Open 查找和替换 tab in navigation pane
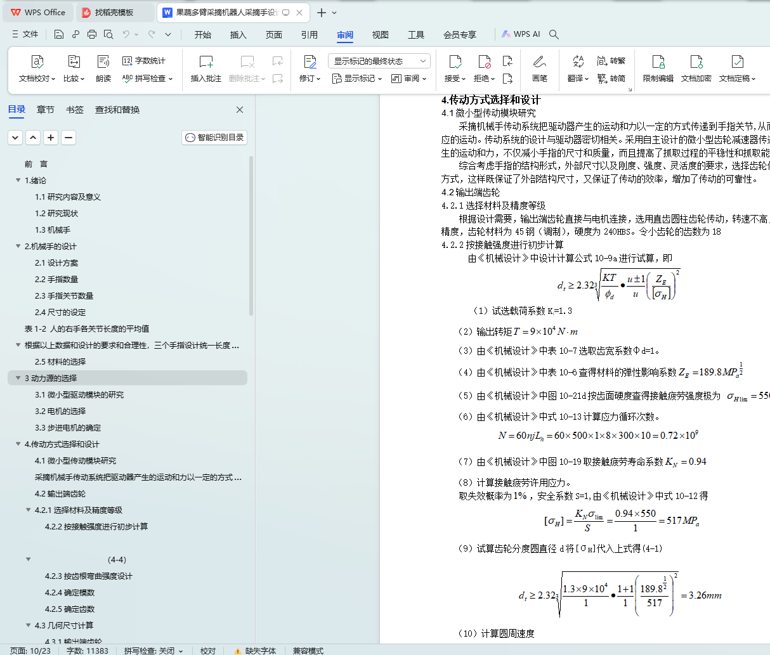This screenshot has height=655, width=770. point(117,110)
